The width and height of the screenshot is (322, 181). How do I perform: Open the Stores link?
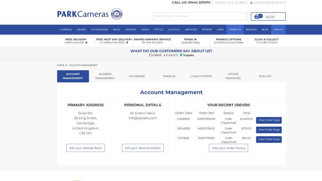(240, 3)
